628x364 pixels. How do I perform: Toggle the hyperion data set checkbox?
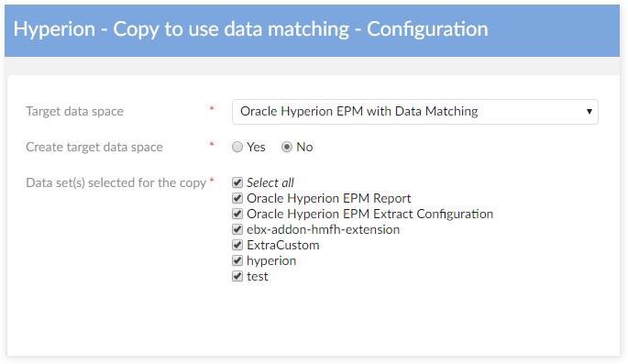coord(237,260)
